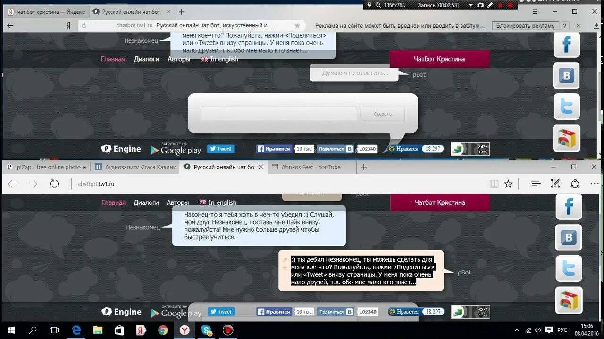Click Facebook 'Нравится' in upper window
The image size is (604, 339).
[x=274, y=149]
